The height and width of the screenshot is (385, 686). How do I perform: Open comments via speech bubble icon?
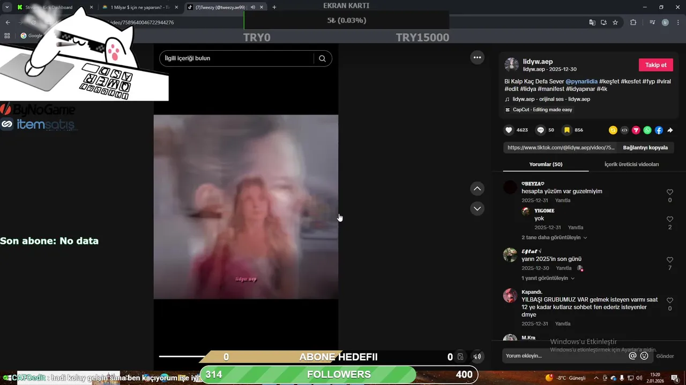(540, 130)
